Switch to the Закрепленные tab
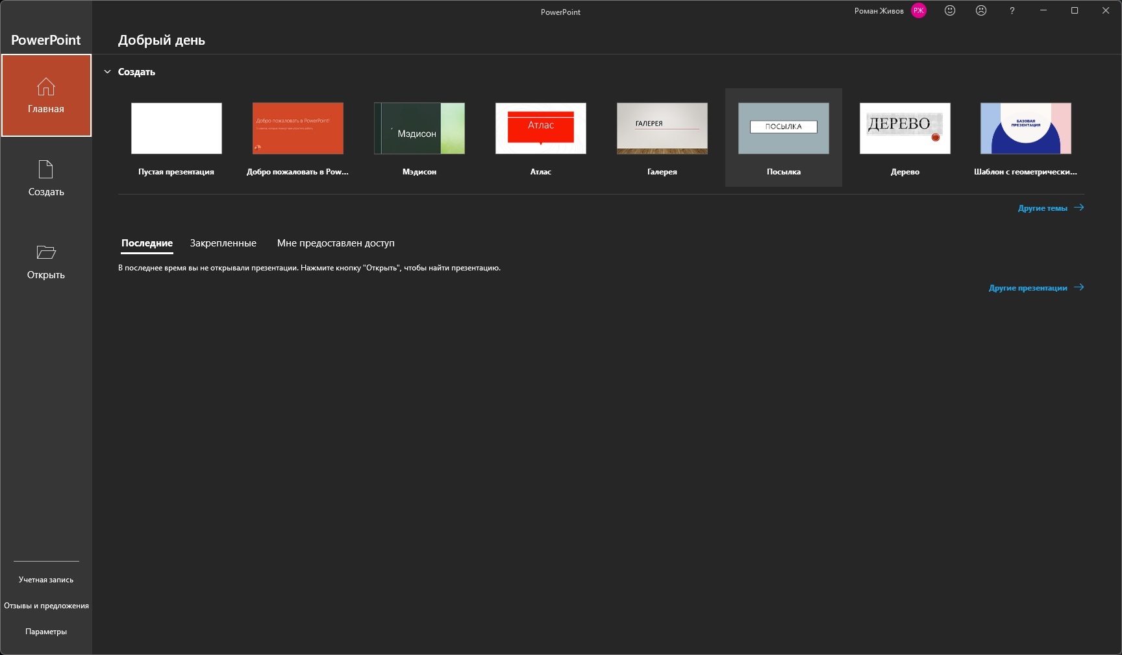The width and height of the screenshot is (1122, 655). (223, 243)
